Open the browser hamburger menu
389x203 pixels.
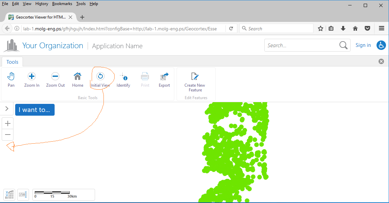click(x=382, y=29)
